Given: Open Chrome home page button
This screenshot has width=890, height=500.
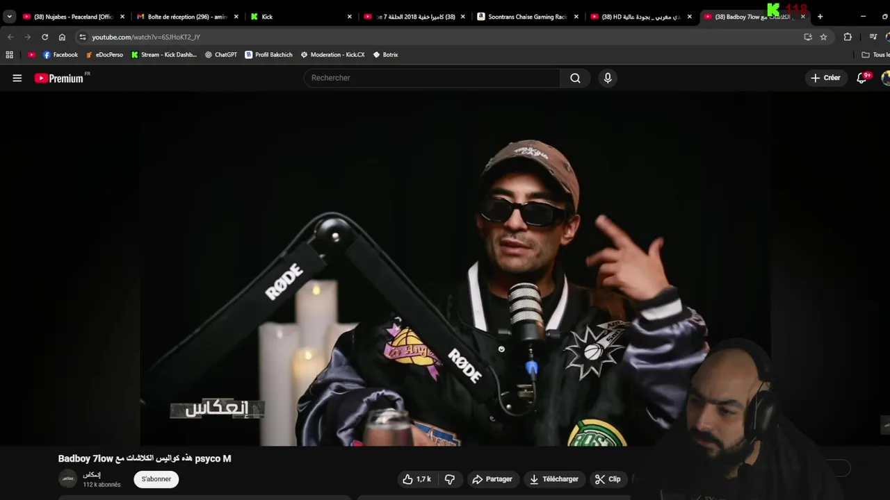Looking at the screenshot, I should pos(62,37).
